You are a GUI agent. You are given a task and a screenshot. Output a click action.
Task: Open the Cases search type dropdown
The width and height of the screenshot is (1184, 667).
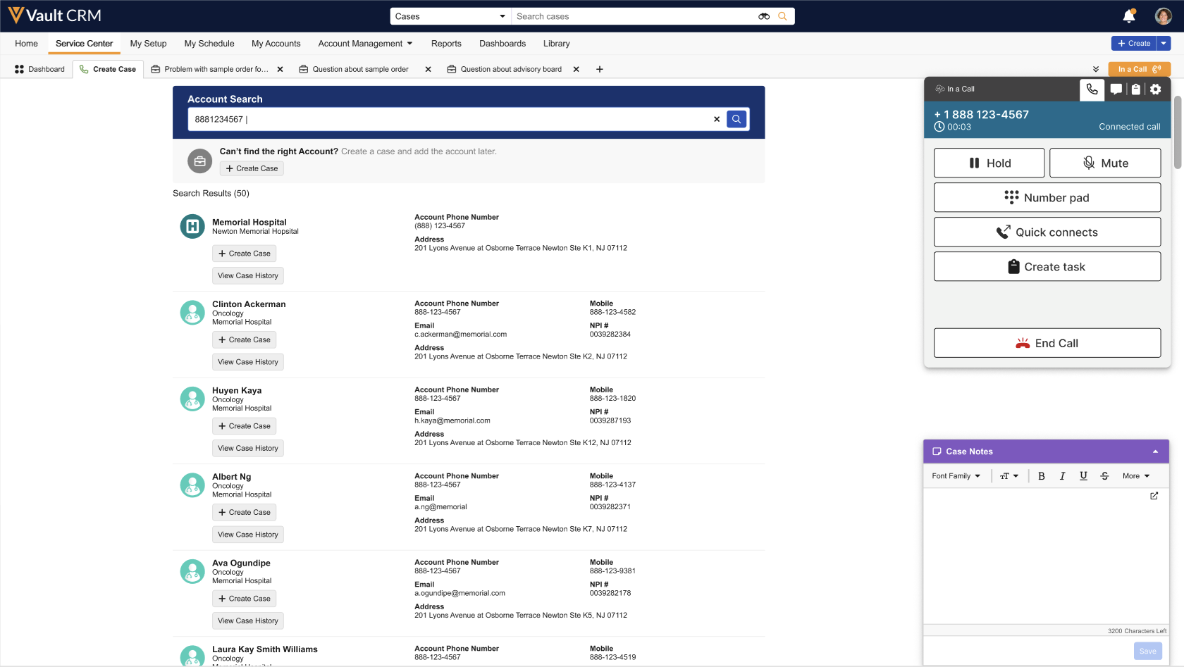(x=450, y=16)
